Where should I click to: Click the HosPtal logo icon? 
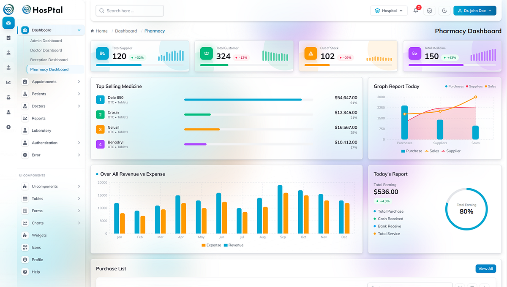click(x=26, y=9)
